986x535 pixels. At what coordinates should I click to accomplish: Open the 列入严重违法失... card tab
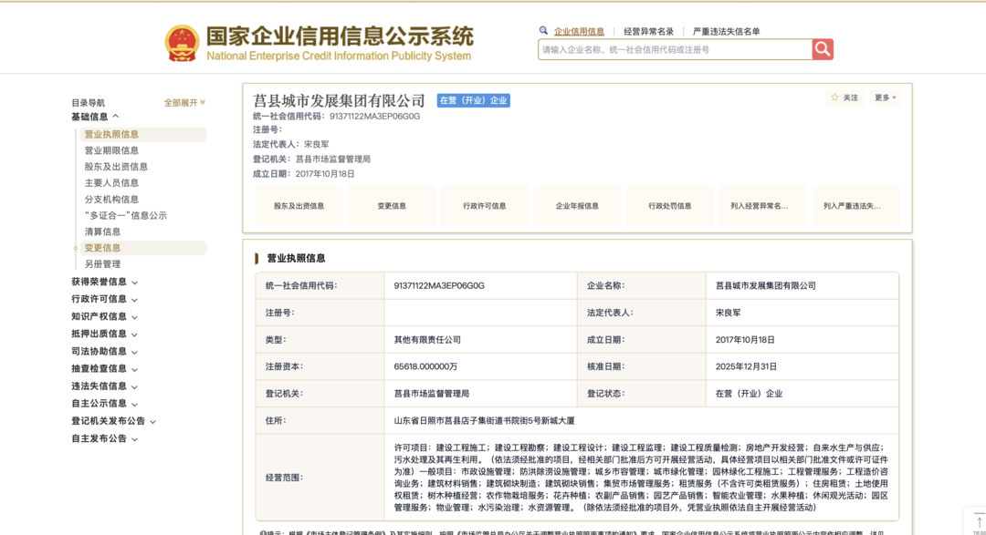pos(855,206)
